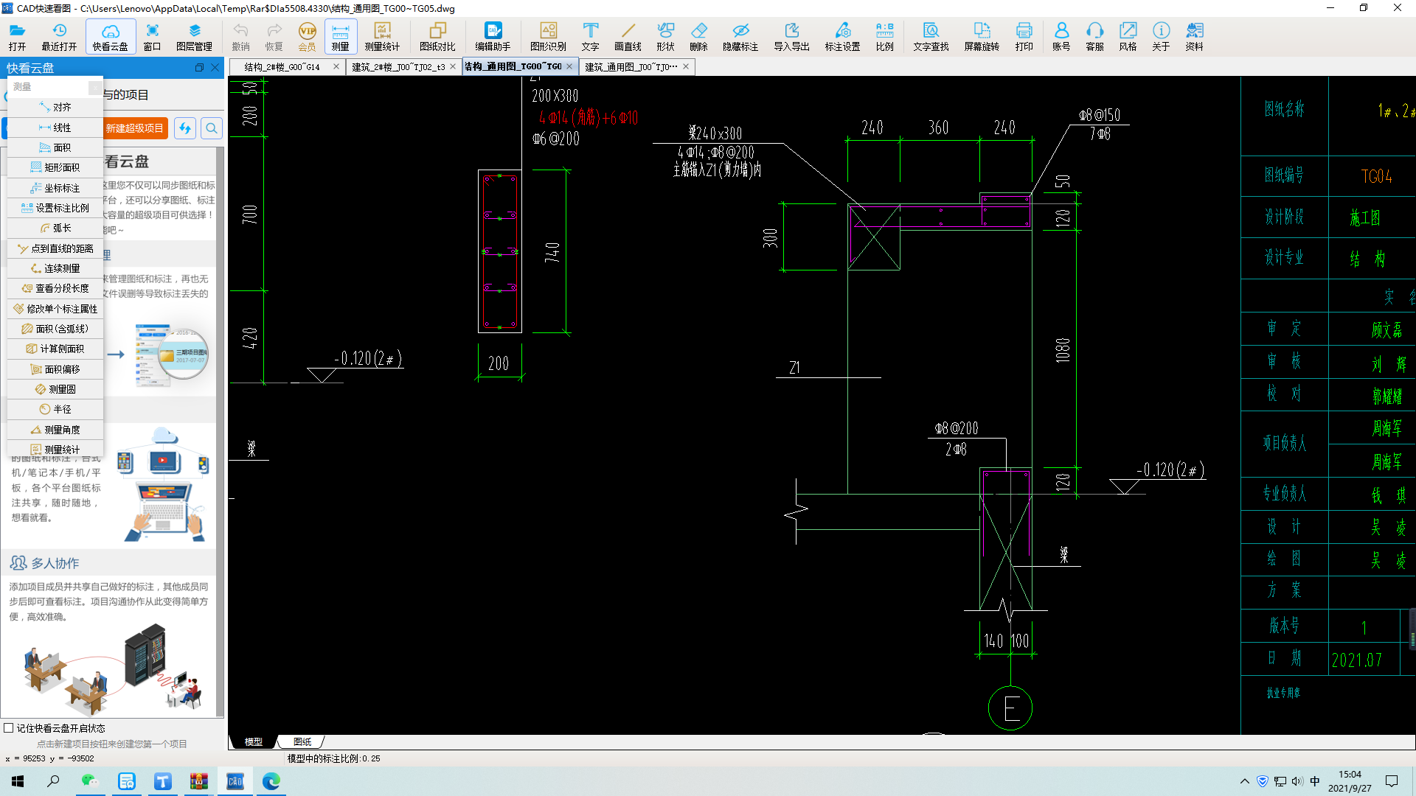Click the 比例 scale icon
Viewport: 1416px width, 796px height.
[x=884, y=36]
